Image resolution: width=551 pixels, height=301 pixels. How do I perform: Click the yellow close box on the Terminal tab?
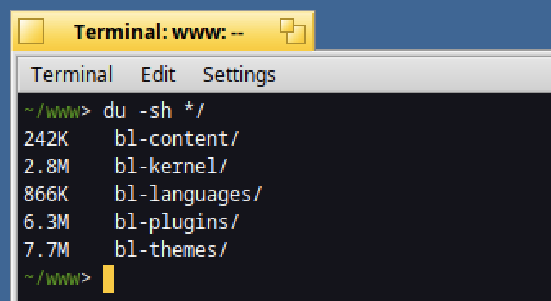pos(31,31)
